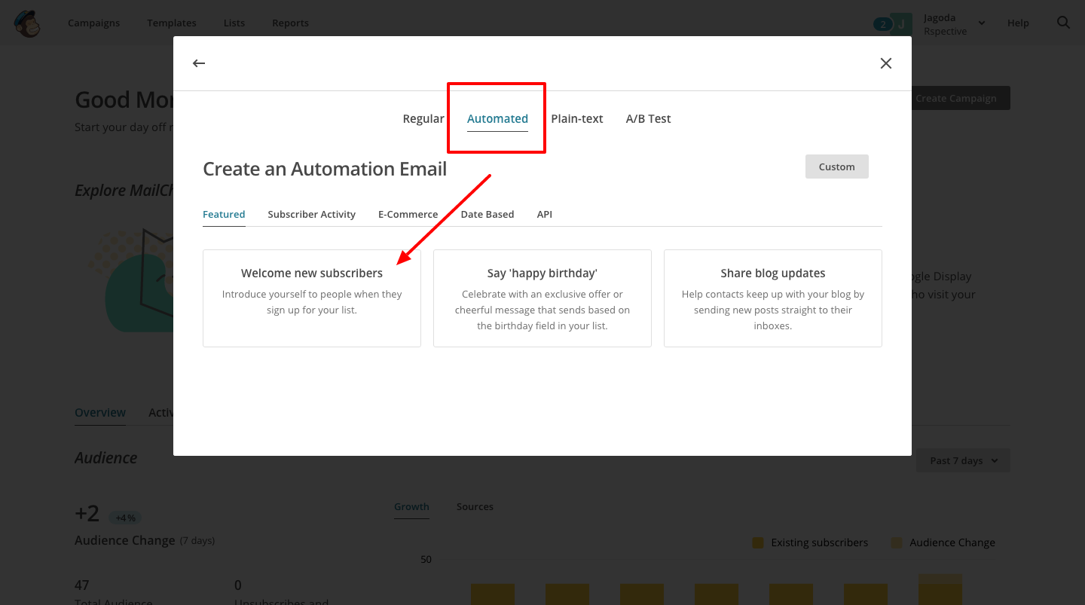Click the green J avatar icon

(901, 24)
